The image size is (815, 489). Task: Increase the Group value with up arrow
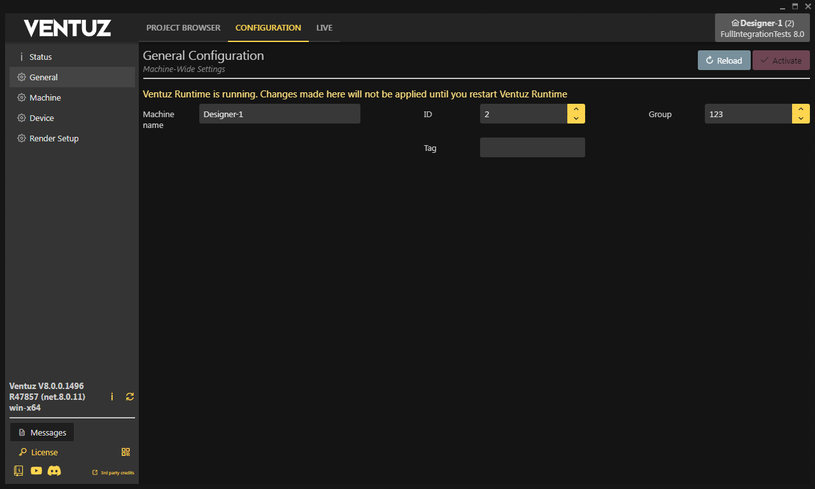click(801, 109)
